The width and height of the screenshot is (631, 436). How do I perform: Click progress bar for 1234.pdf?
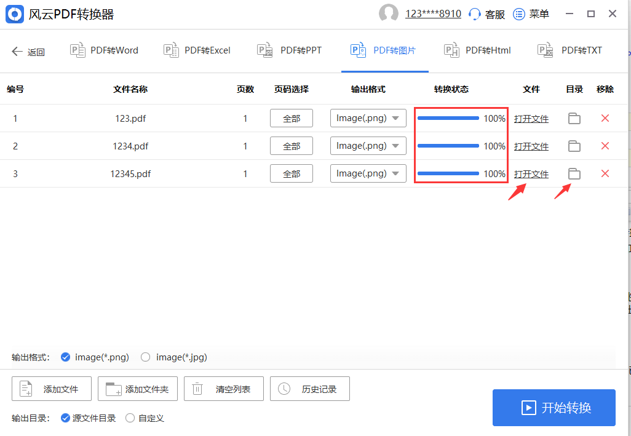click(448, 146)
